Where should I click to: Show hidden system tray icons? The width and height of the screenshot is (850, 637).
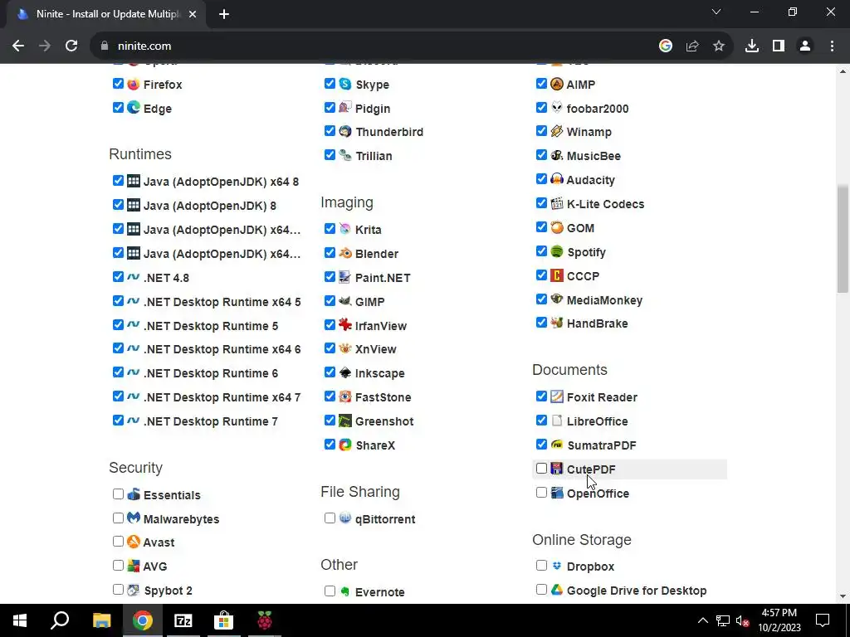pos(702,620)
